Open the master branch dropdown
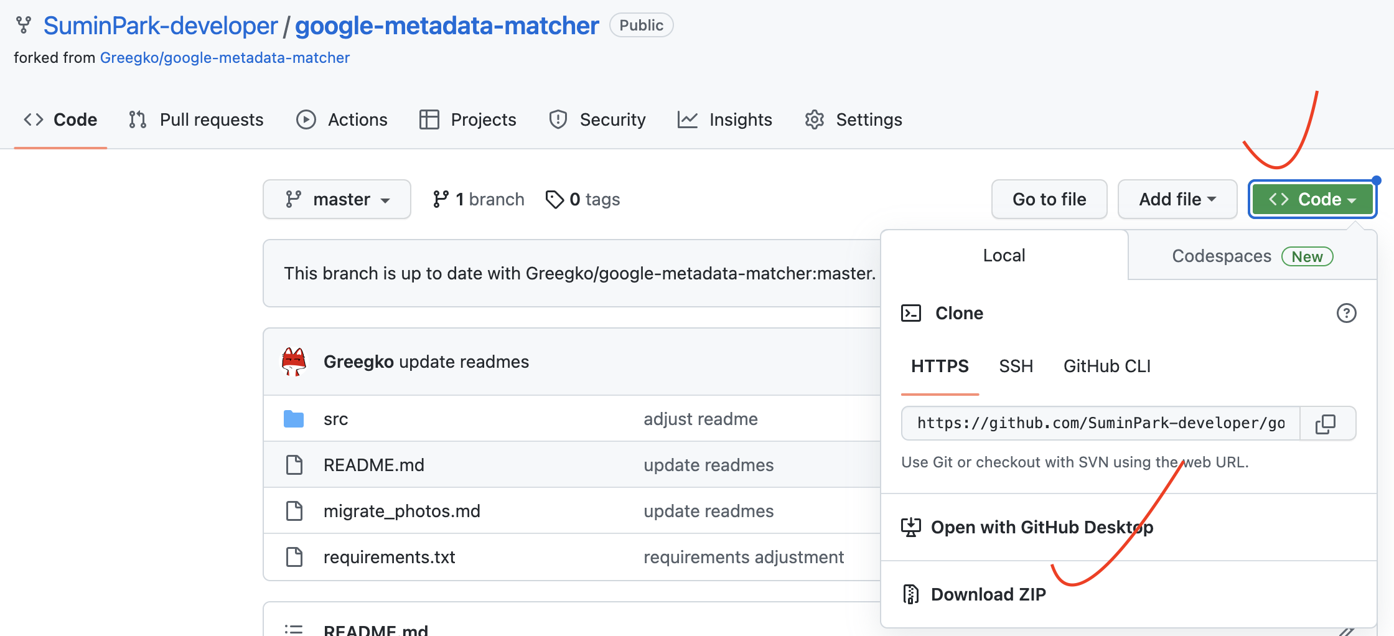This screenshot has width=1394, height=636. (x=337, y=199)
